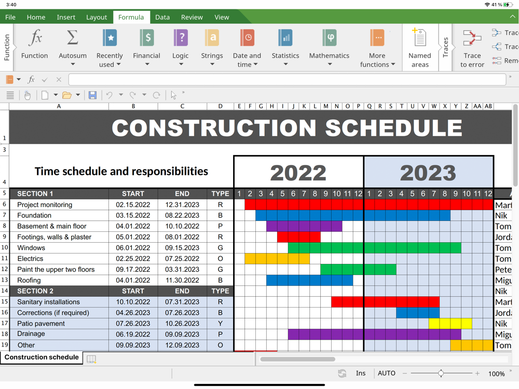Toggle Ins insert mode in status bar

tap(361, 373)
